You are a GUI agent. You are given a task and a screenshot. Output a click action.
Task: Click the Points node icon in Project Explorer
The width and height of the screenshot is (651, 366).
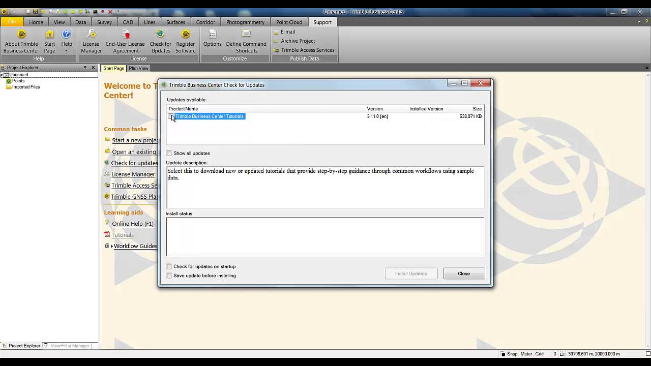(9, 81)
